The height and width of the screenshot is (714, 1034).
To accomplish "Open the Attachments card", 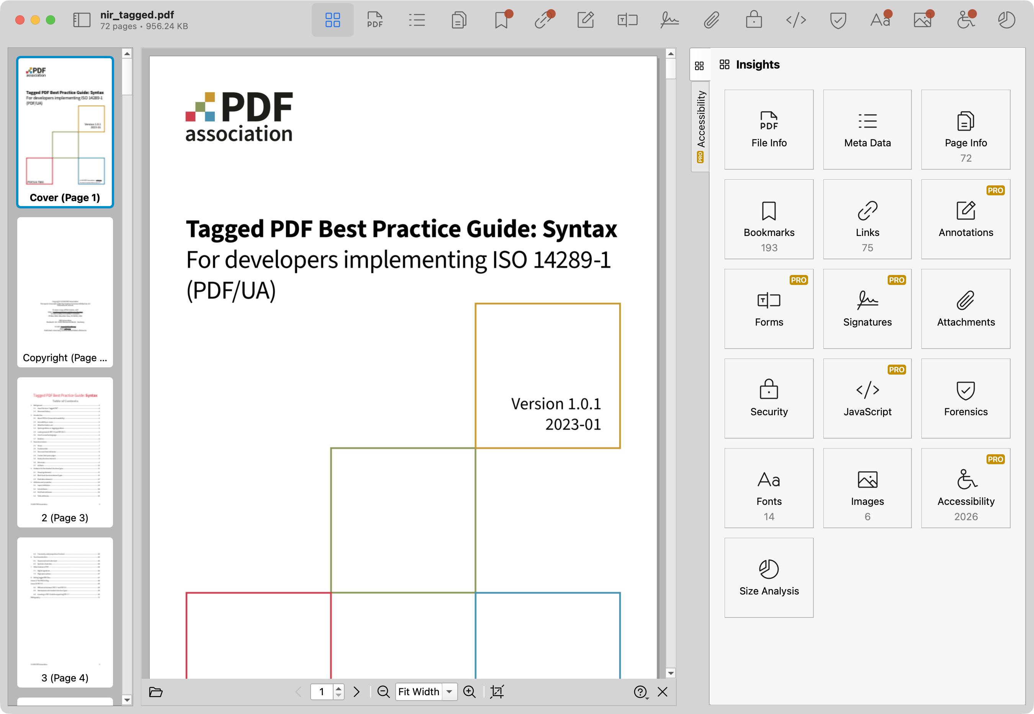I will [x=965, y=309].
